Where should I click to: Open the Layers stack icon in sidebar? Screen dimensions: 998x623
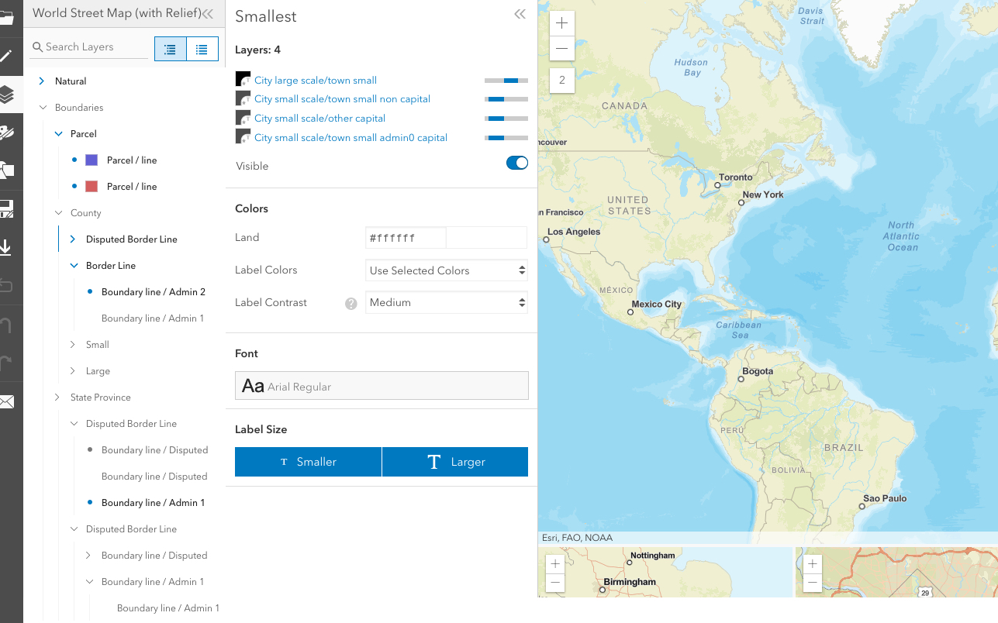pyautogui.click(x=6, y=95)
